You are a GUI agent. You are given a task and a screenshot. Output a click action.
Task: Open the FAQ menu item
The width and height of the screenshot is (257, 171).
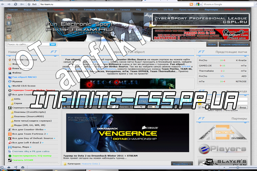tap(138, 10)
